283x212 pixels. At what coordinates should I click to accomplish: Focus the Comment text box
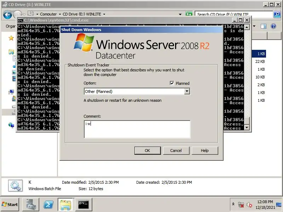point(137,129)
